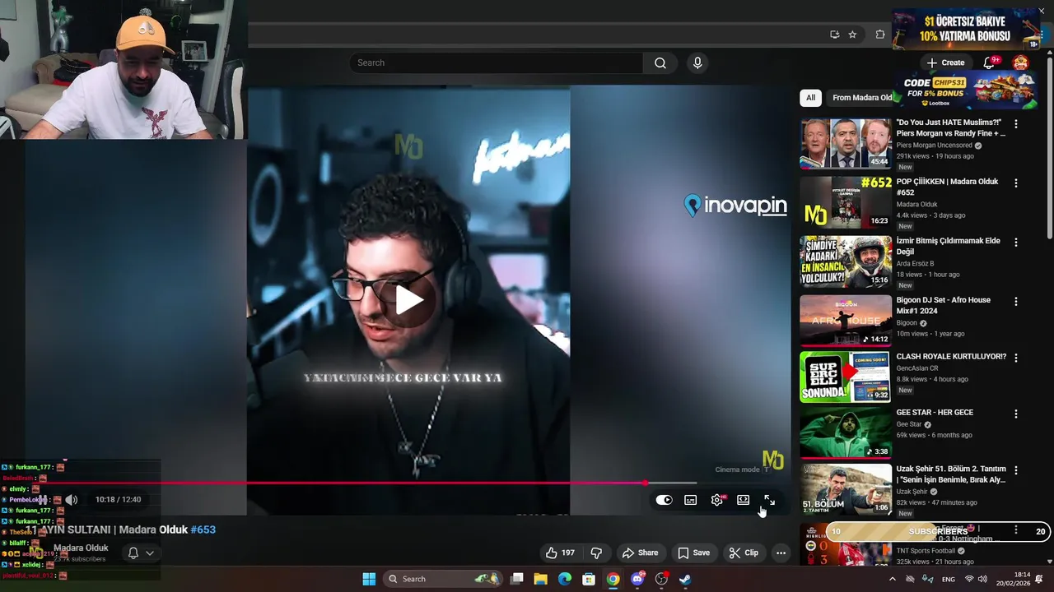Expand the channel notification bell dropdown chevron
1054x592 pixels.
click(150, 553)
